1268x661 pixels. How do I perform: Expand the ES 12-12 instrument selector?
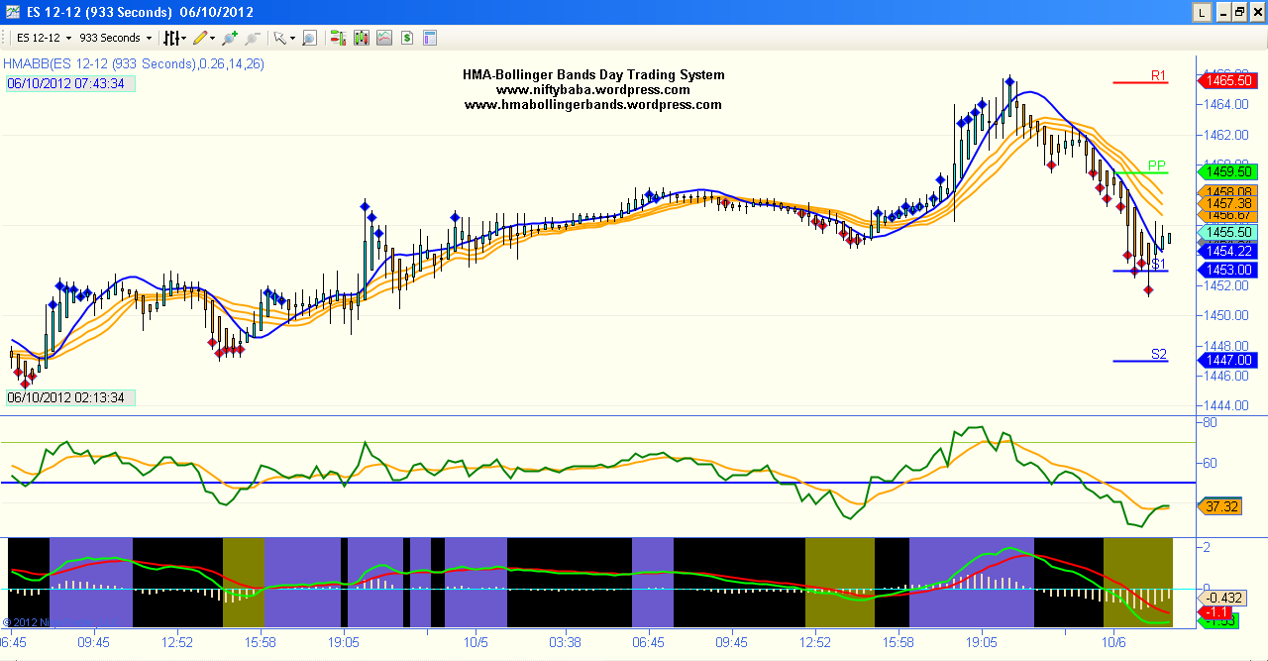coord(44,38)
